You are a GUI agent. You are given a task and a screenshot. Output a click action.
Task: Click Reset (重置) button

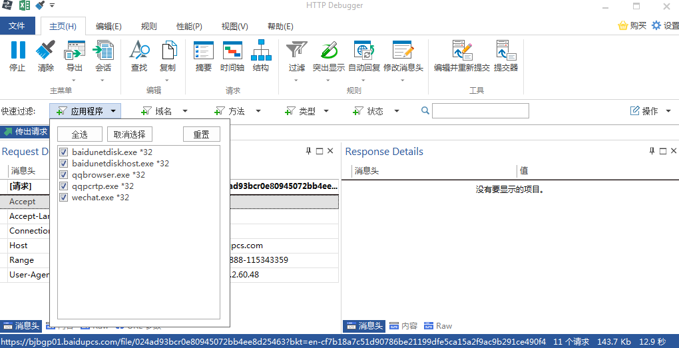point(201,134)
